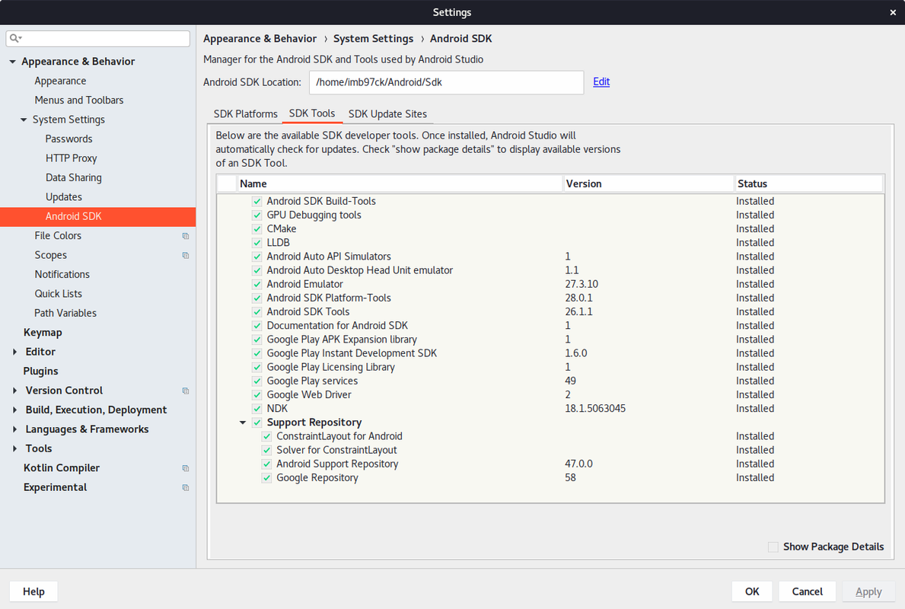Click the project-level icon beside Version Control
905x609 pixels.
[185, 391]
